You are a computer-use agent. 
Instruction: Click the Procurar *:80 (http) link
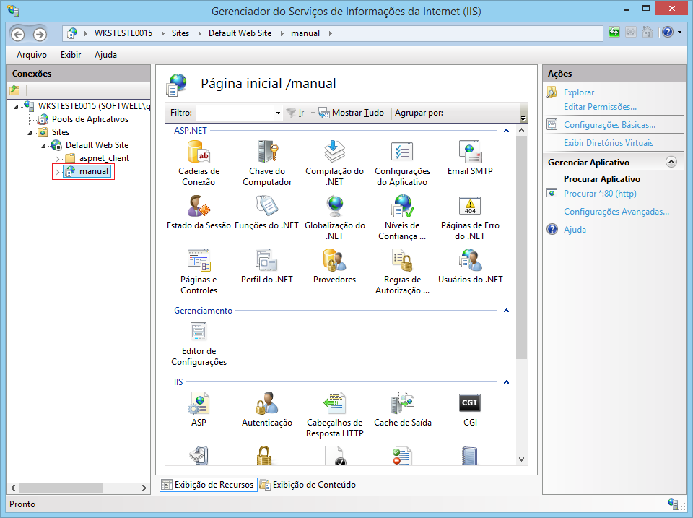point(599,194)
